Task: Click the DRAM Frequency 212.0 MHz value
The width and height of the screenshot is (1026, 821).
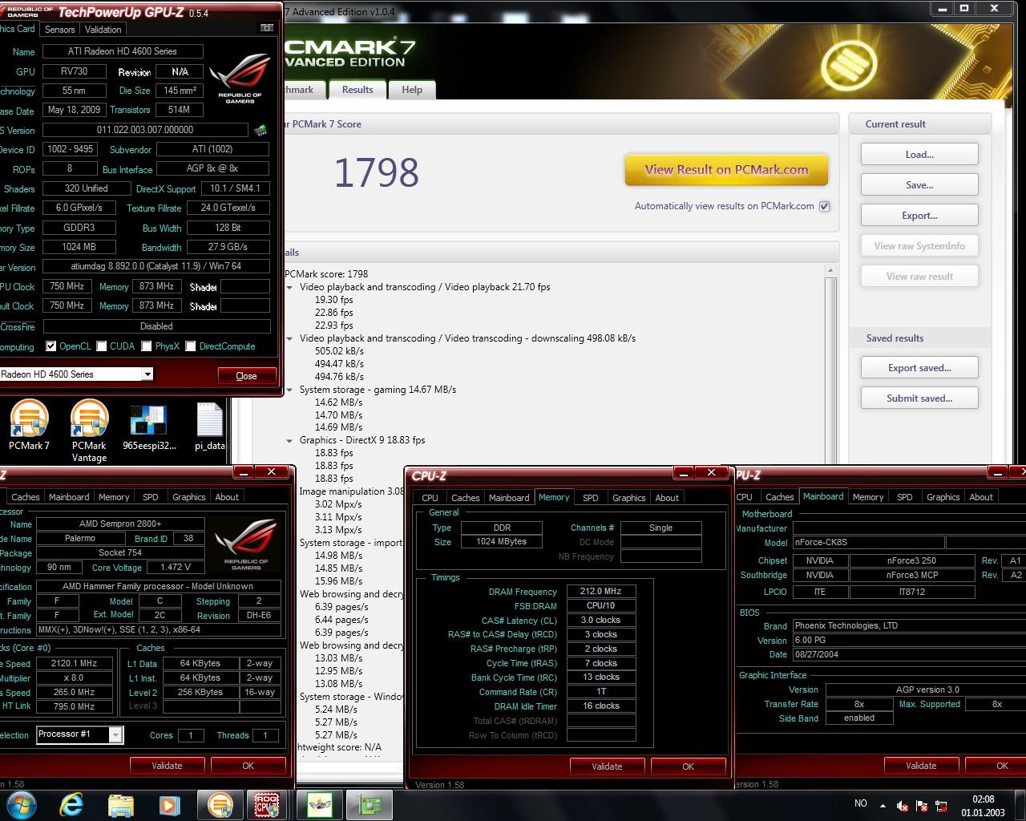Action: click(601, 592)
